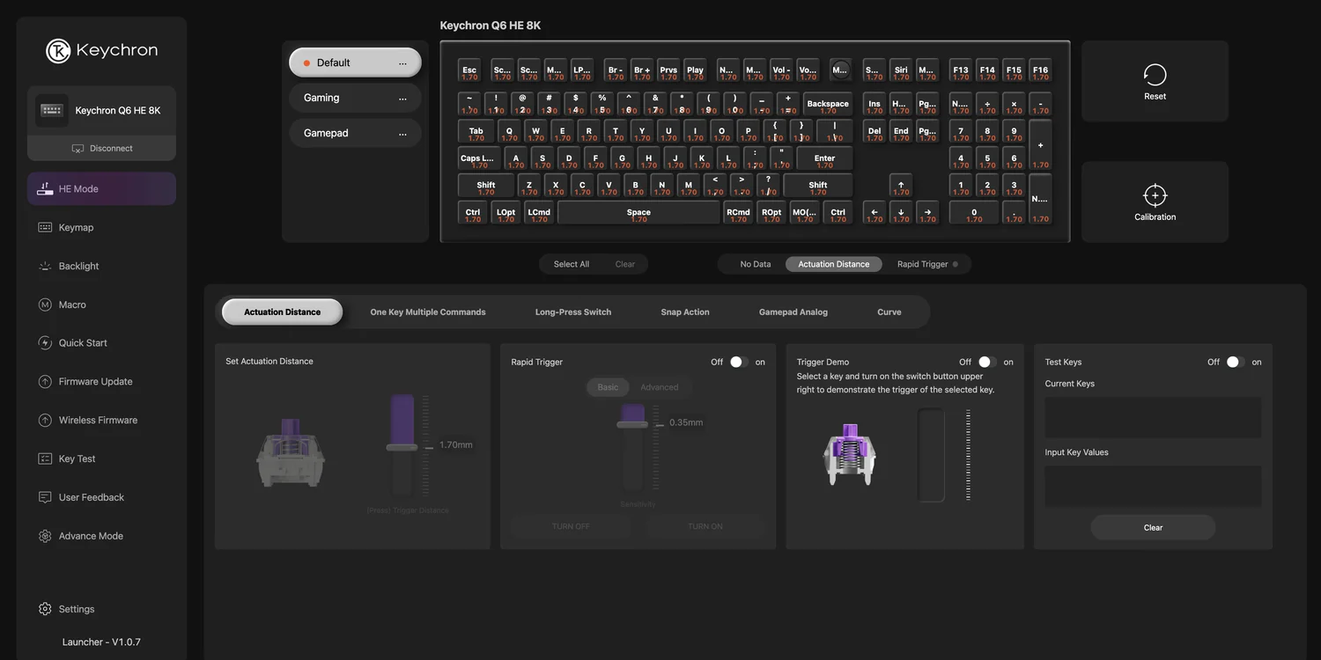Screen dimensions: 1321x660
Task: Open the Gamepad profile options menu
Action: click(x=402, y=134)
